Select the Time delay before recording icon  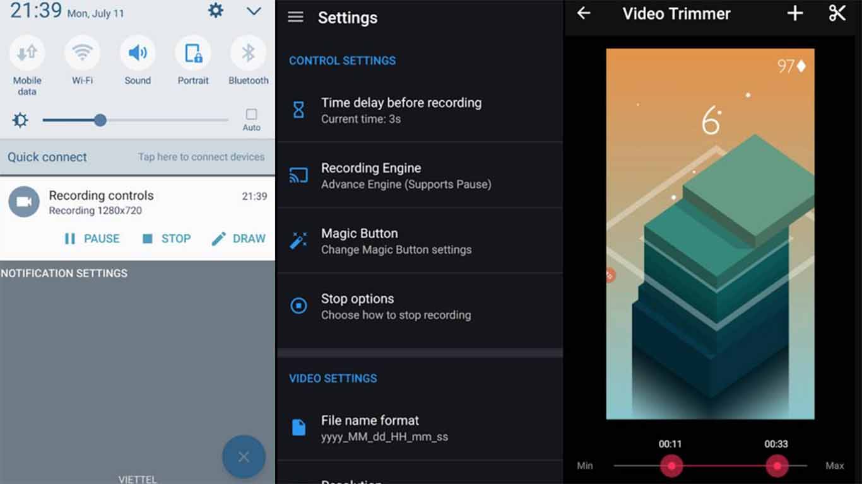tap(298, 109)
